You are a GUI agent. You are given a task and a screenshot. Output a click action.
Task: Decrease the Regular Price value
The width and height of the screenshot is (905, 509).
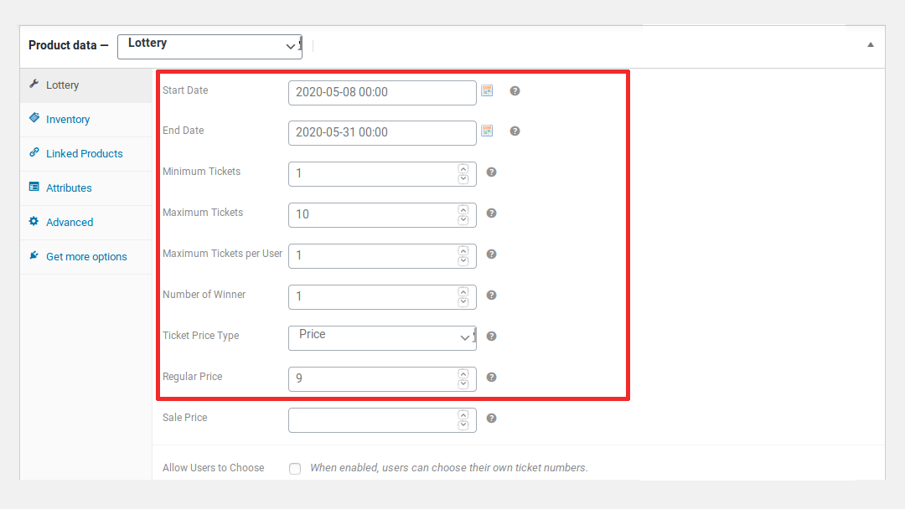463,383
